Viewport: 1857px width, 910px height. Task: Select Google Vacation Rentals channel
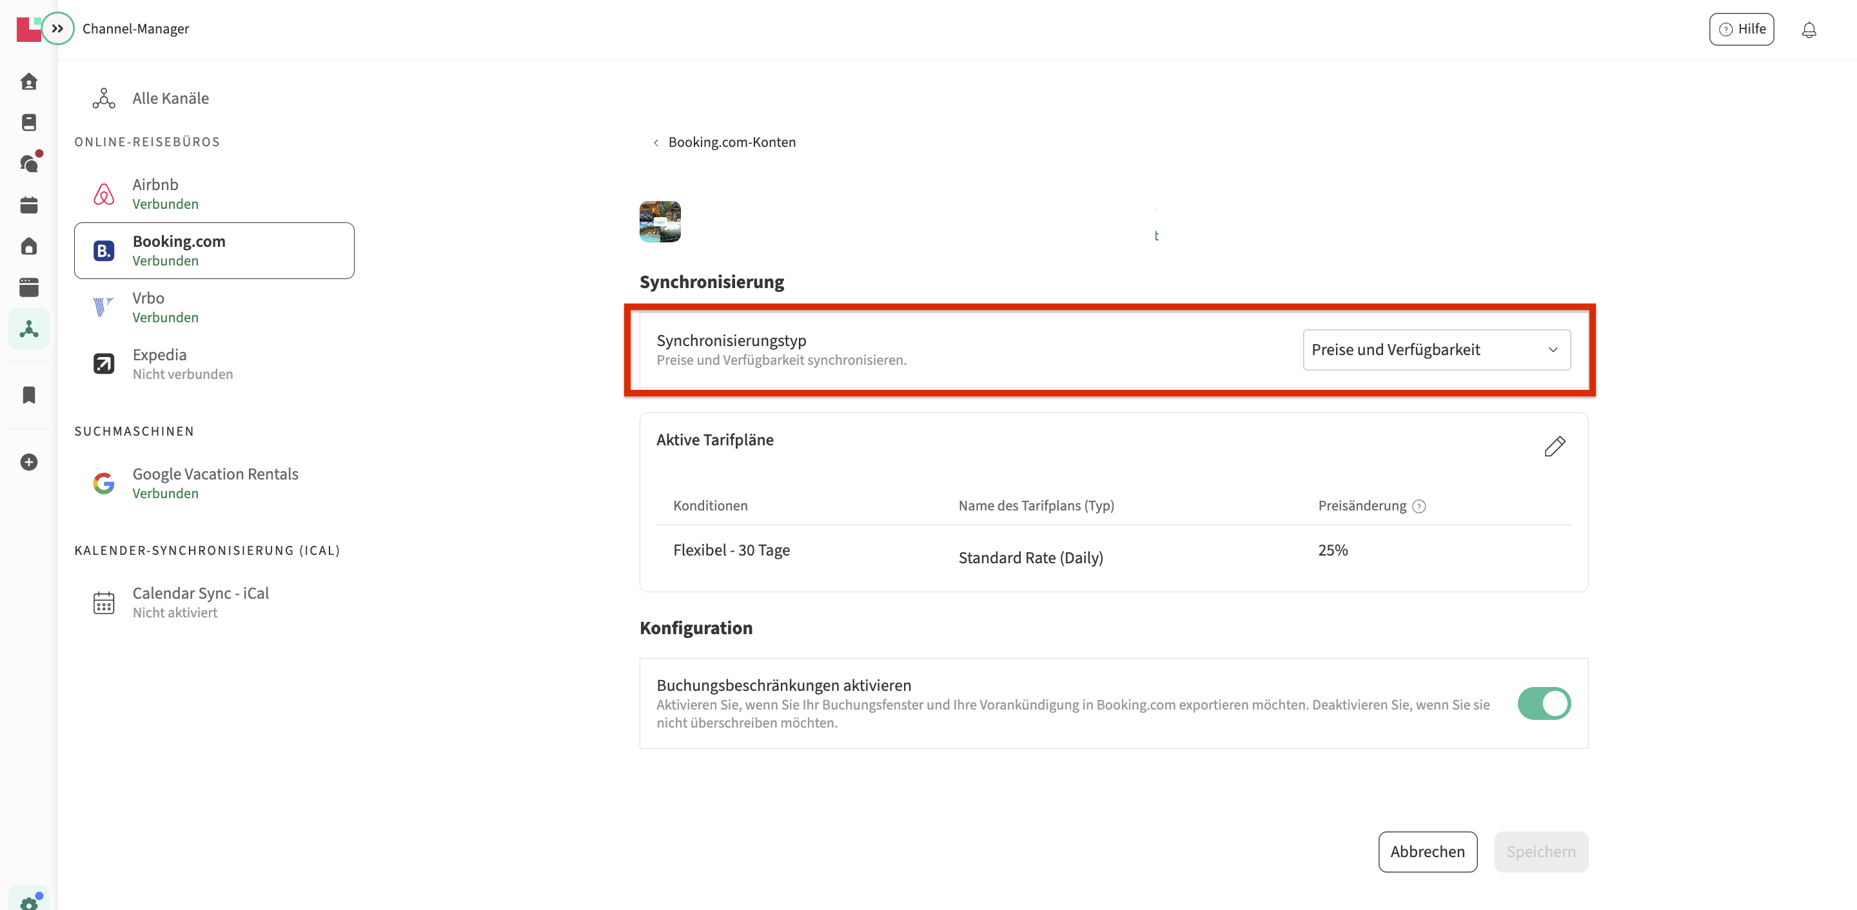click(x=214, y=483)
